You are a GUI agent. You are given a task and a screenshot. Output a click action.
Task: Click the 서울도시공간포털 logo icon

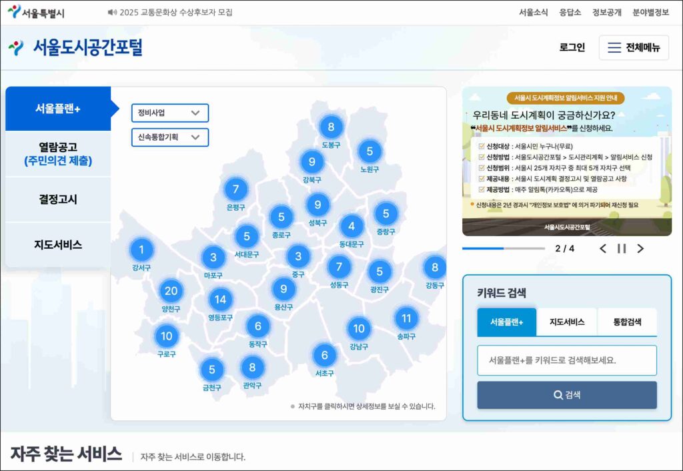(x=16, y=47)
